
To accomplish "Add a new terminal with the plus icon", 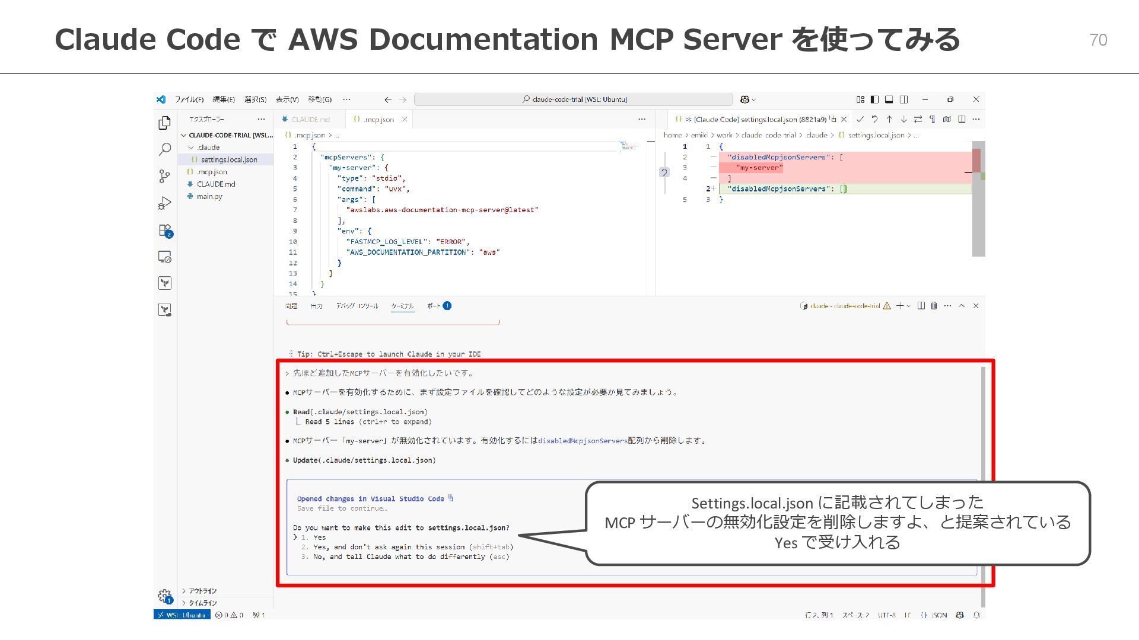I will tap(900, 306).
